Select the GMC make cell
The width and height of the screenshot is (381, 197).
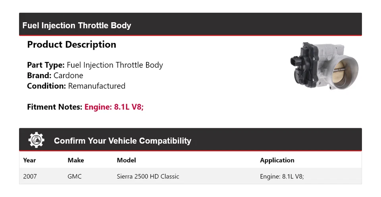click(x=75, y=176)
